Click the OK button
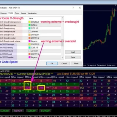The image size is (117, 117). coord(52,63)
